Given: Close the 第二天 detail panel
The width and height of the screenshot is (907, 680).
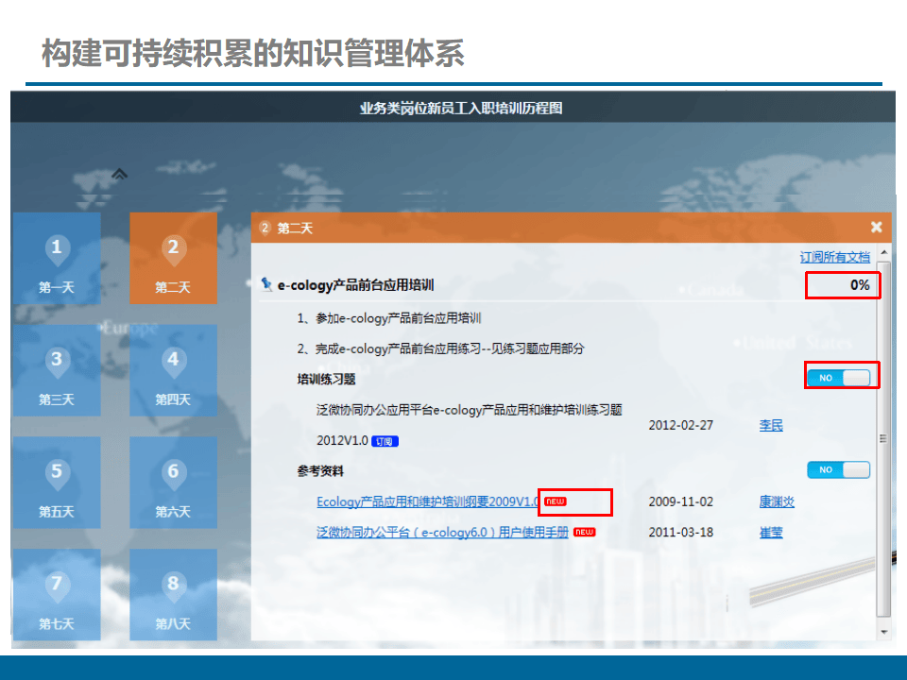Looking at the screenshot, I should [877, 228].
